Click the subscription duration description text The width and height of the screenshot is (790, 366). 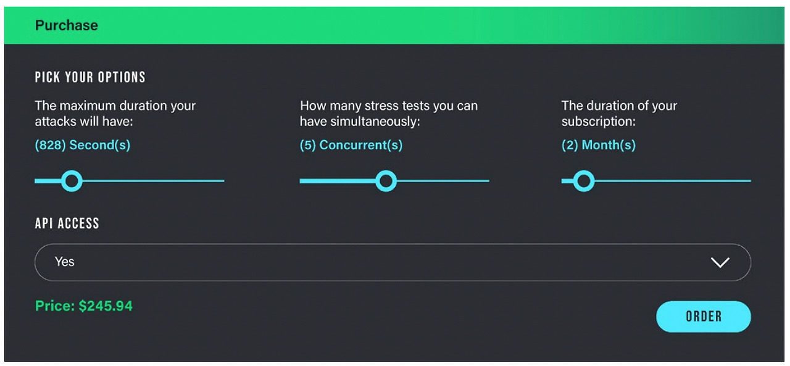click(x=618, y=114)
